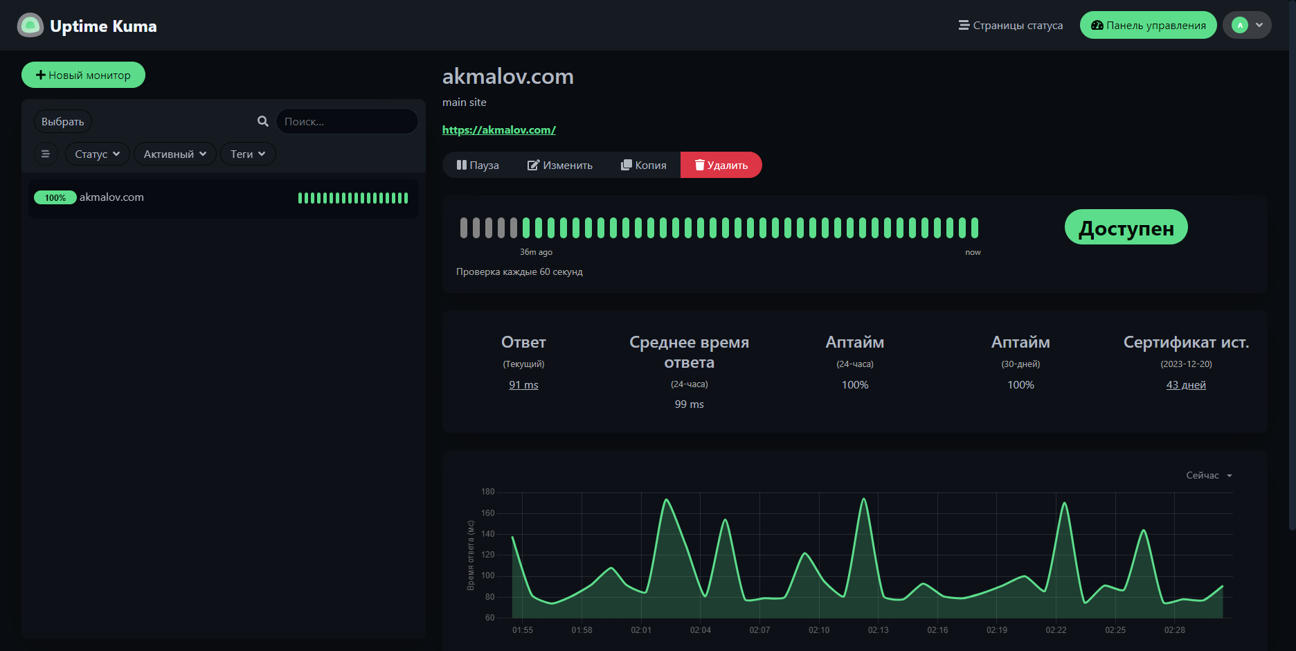Expand the Статус filter dropdown
The image size is (1296, 651).
98,154
